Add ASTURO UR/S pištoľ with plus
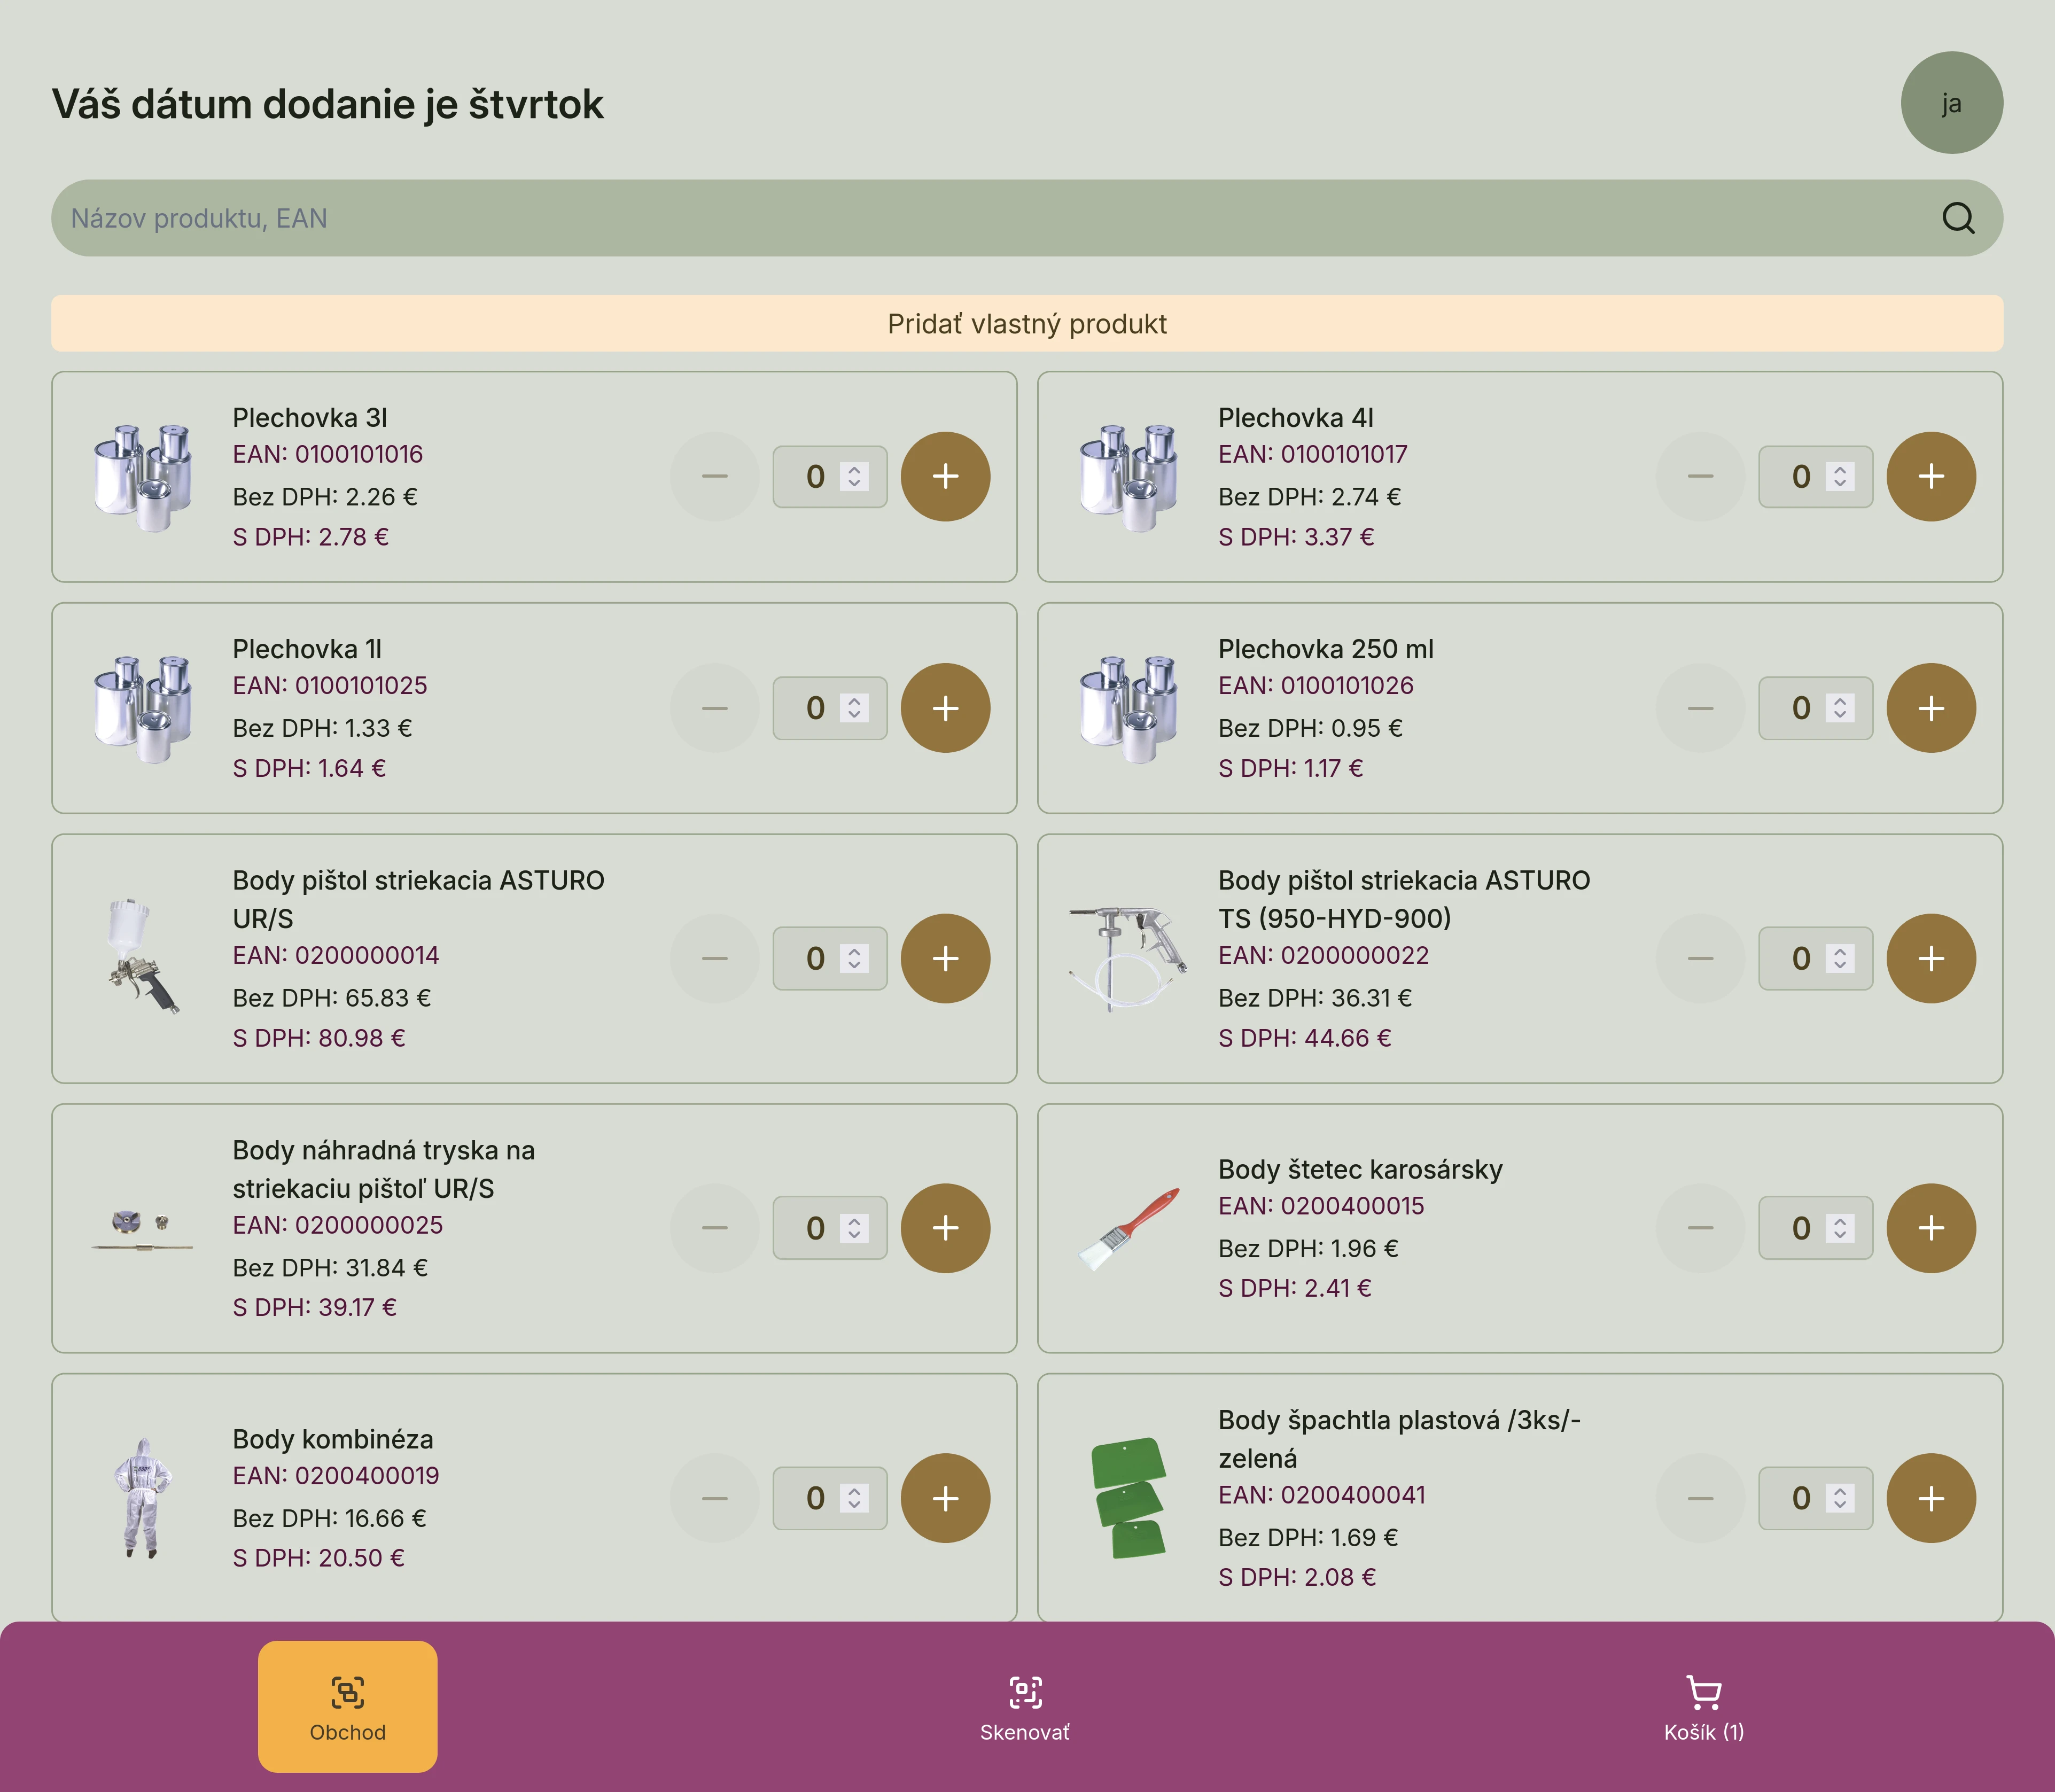The image size is (2055, 1792). click(x=945, y=958)
